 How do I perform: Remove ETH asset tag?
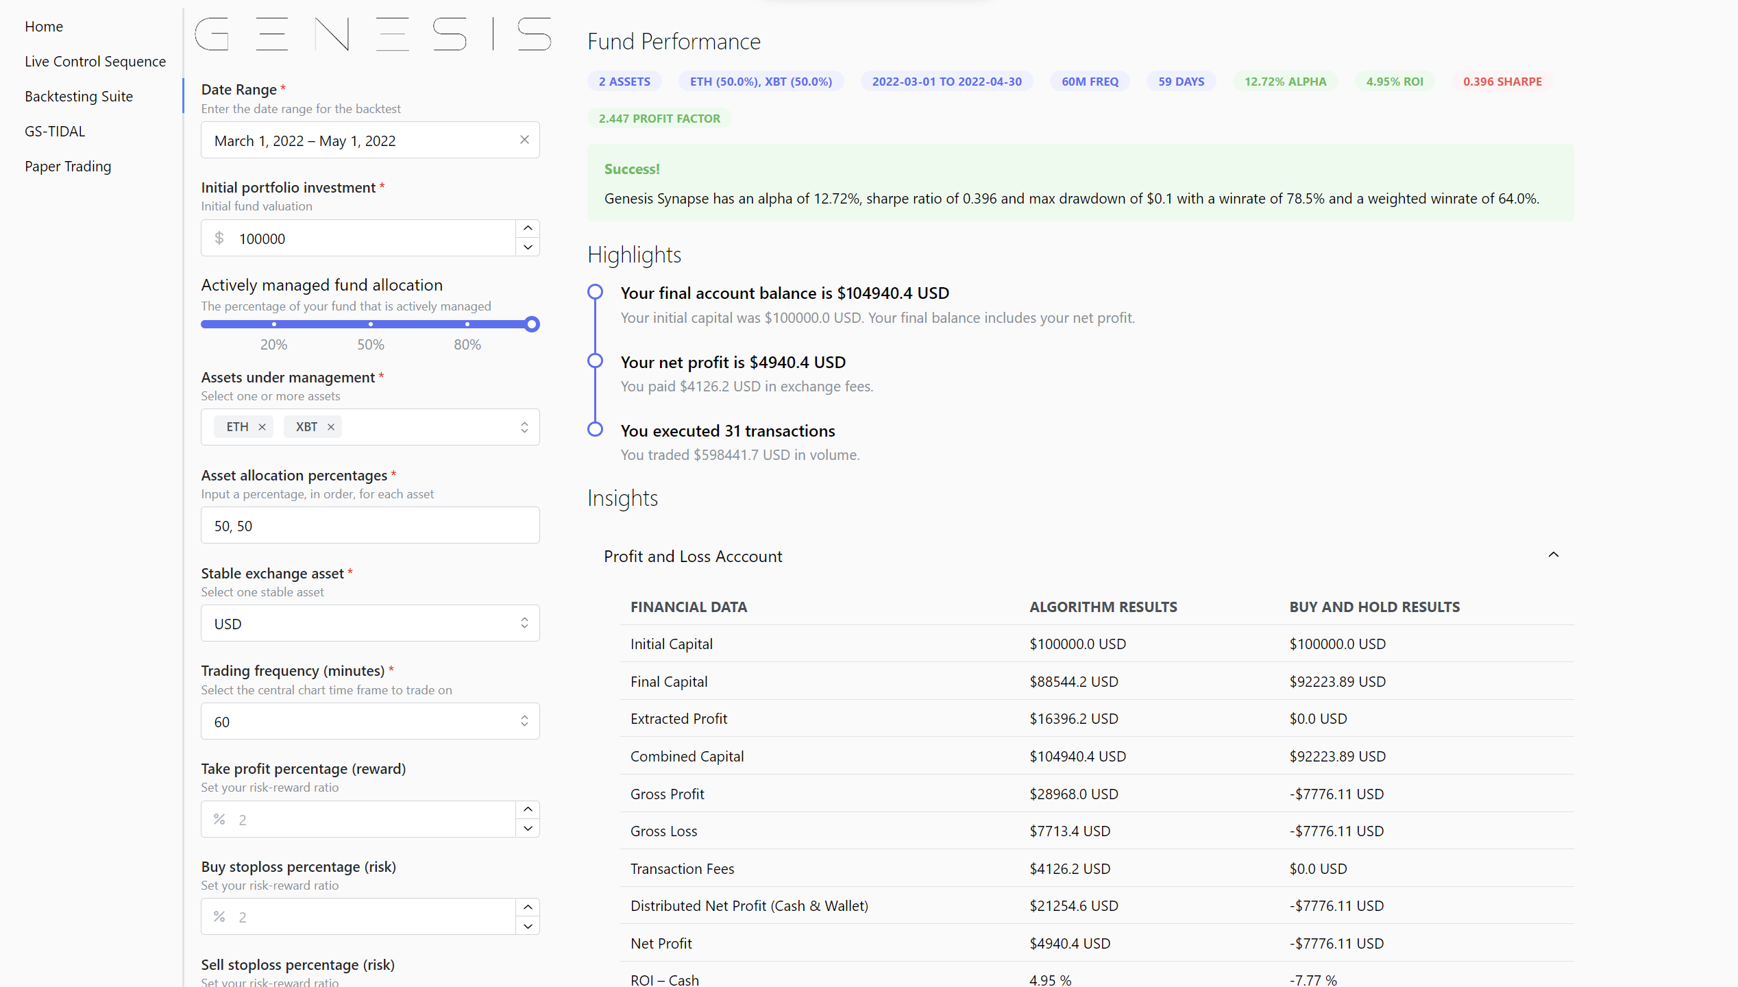tap(262, 427)
